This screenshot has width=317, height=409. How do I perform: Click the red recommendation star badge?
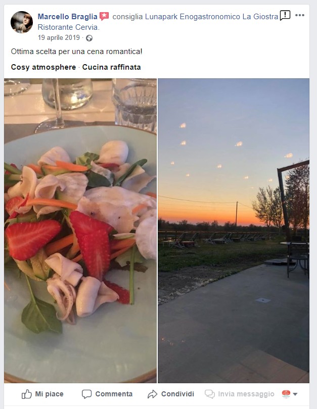click(x=104, y=17)
